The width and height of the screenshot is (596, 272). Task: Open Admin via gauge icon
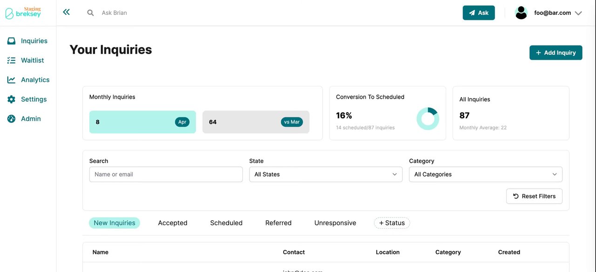click(x=11, y=119)
